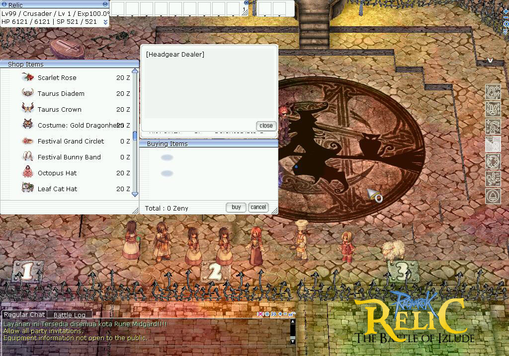Choose the Leaf Cat Hat icon
509x356 pixels.
28,187
